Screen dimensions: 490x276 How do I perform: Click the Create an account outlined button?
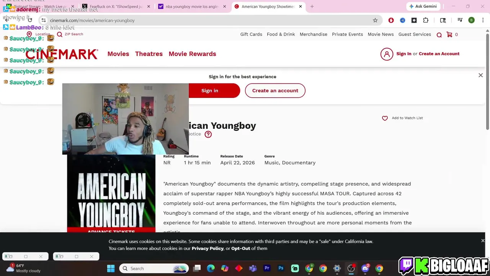point(275,90)
